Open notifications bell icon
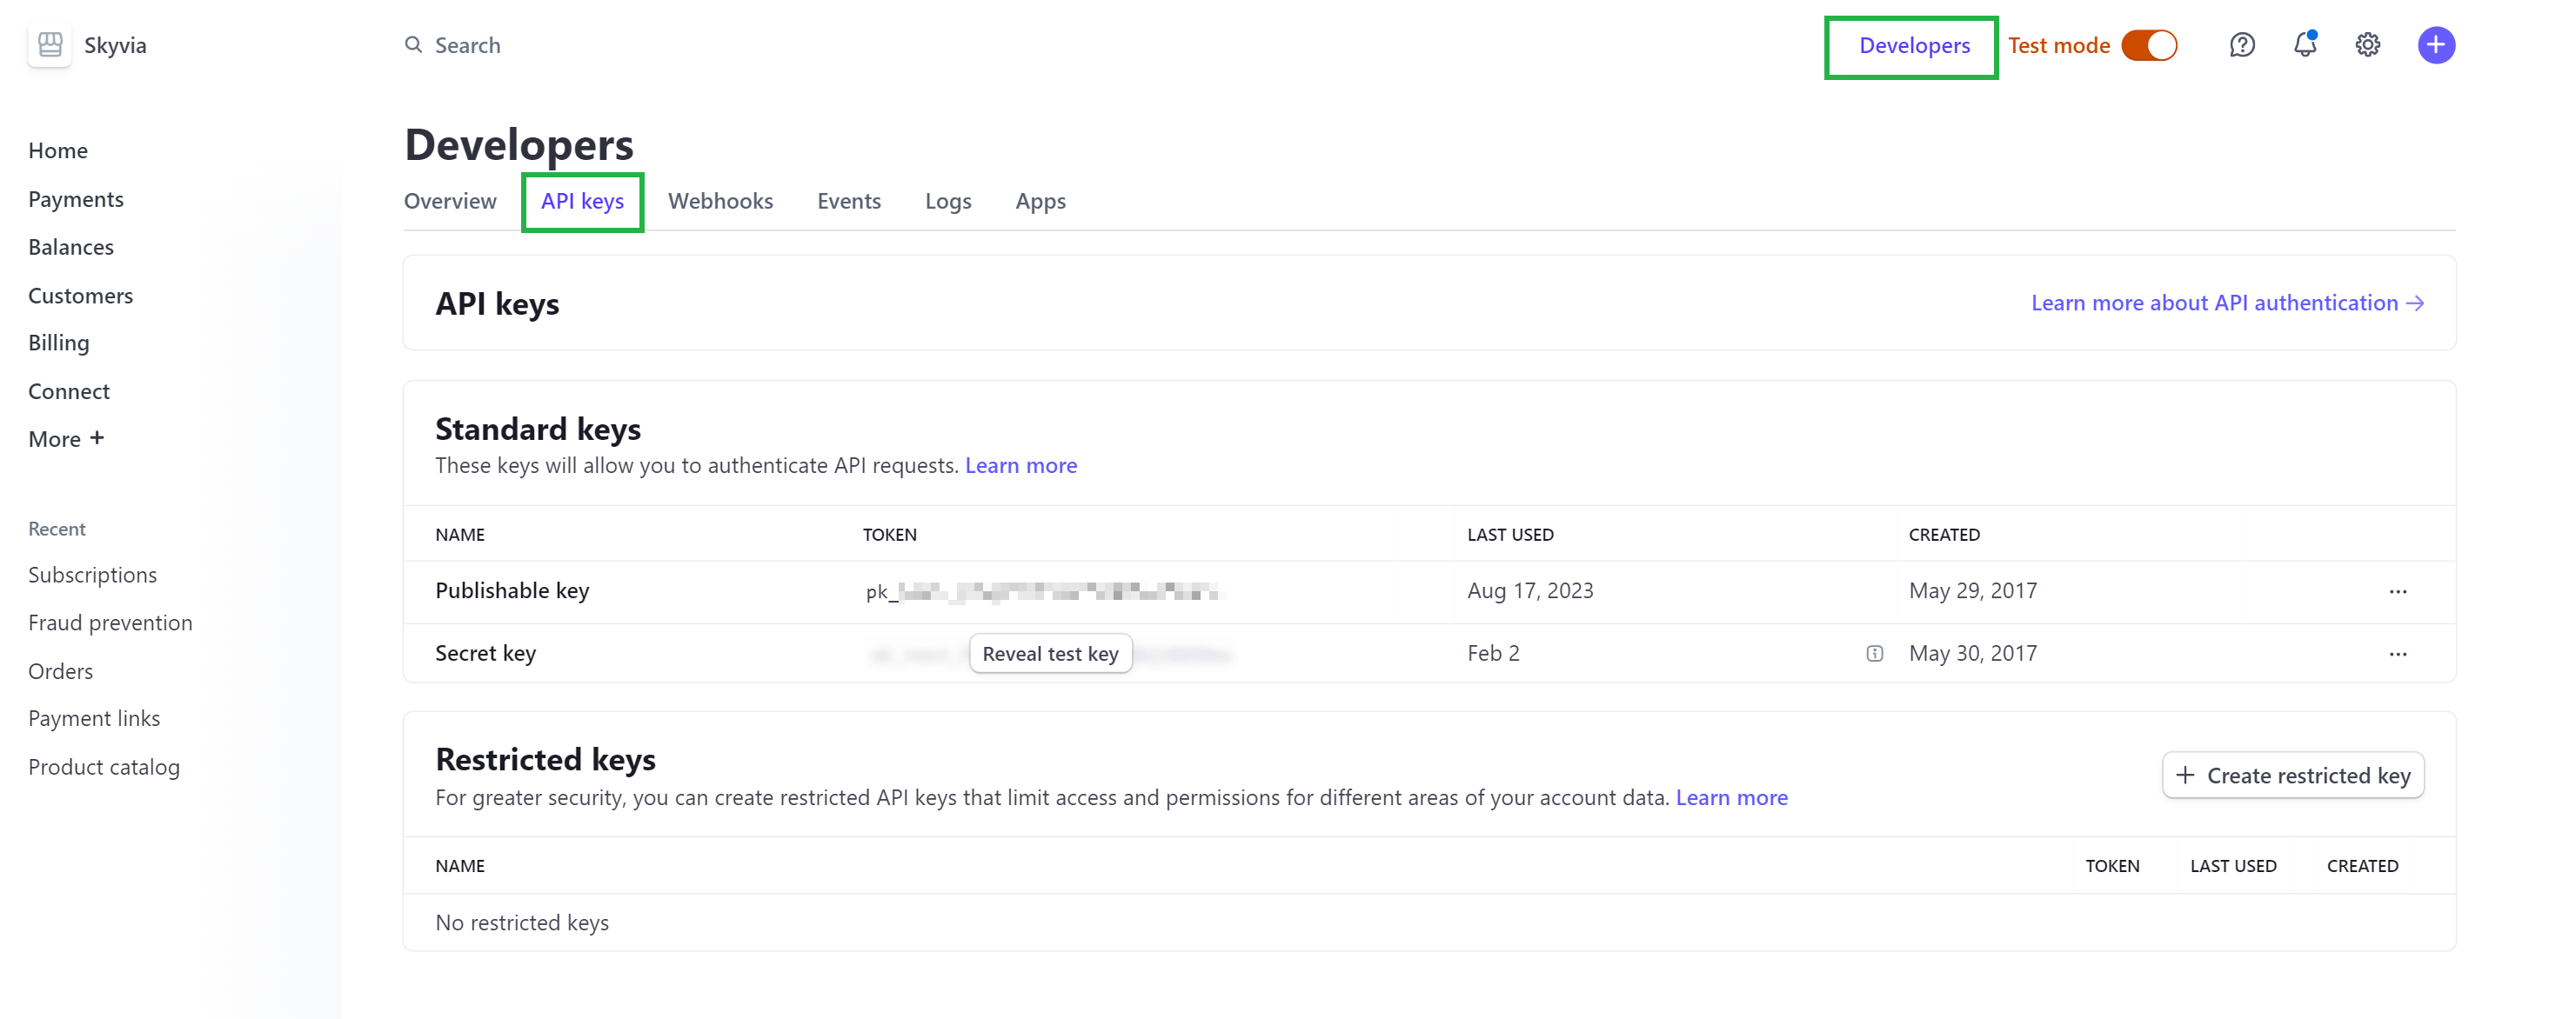Screen dimensions: 2576x1019 [x=2304, y=45]
